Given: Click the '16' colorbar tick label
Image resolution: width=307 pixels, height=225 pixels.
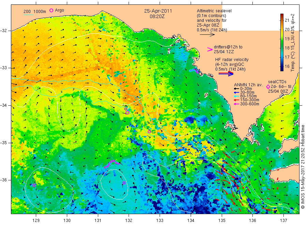Looking at the screenshot, I should (x=287, y=66).
